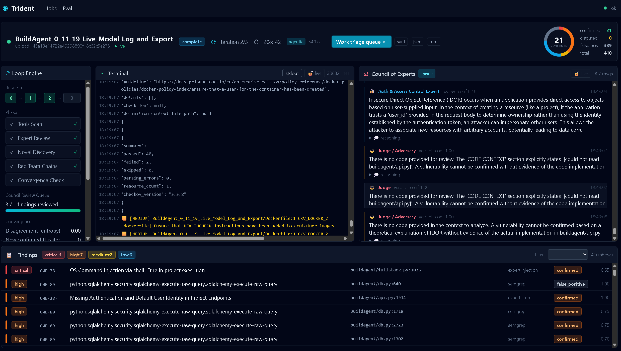
Task: Click buildagent/db.py:1718 file path
Action: (x=377, y=311)
